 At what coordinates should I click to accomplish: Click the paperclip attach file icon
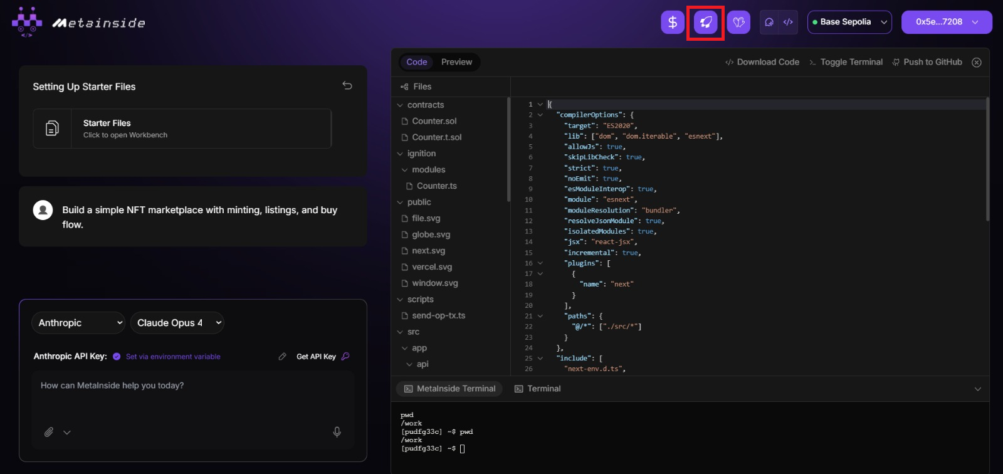pyautogui.click(x=49, y=432)
